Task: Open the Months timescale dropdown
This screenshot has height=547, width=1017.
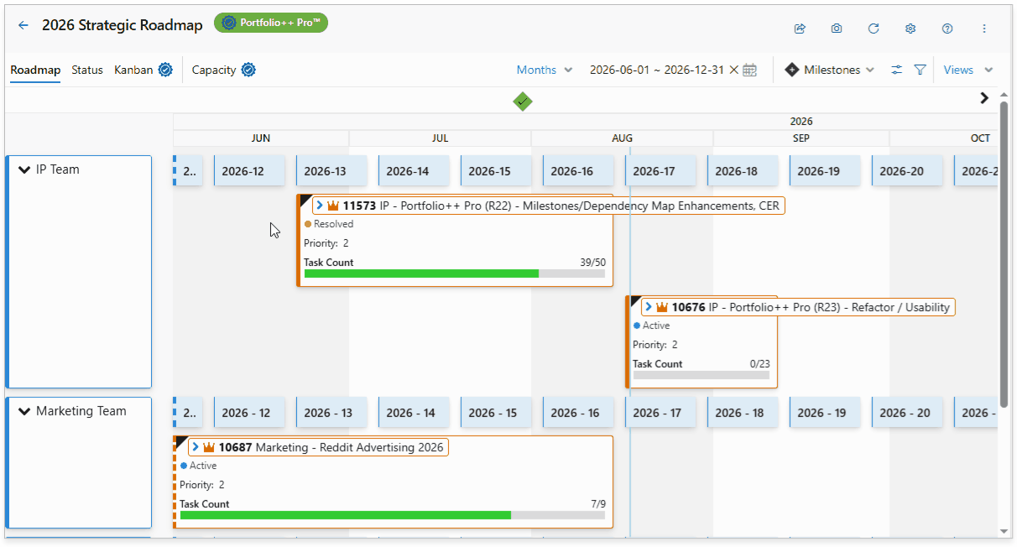Action: (545, 70)
